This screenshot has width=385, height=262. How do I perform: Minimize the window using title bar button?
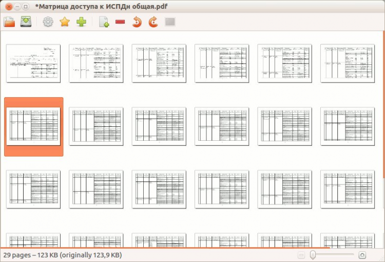pyautogui.click(x=17, y=7)
